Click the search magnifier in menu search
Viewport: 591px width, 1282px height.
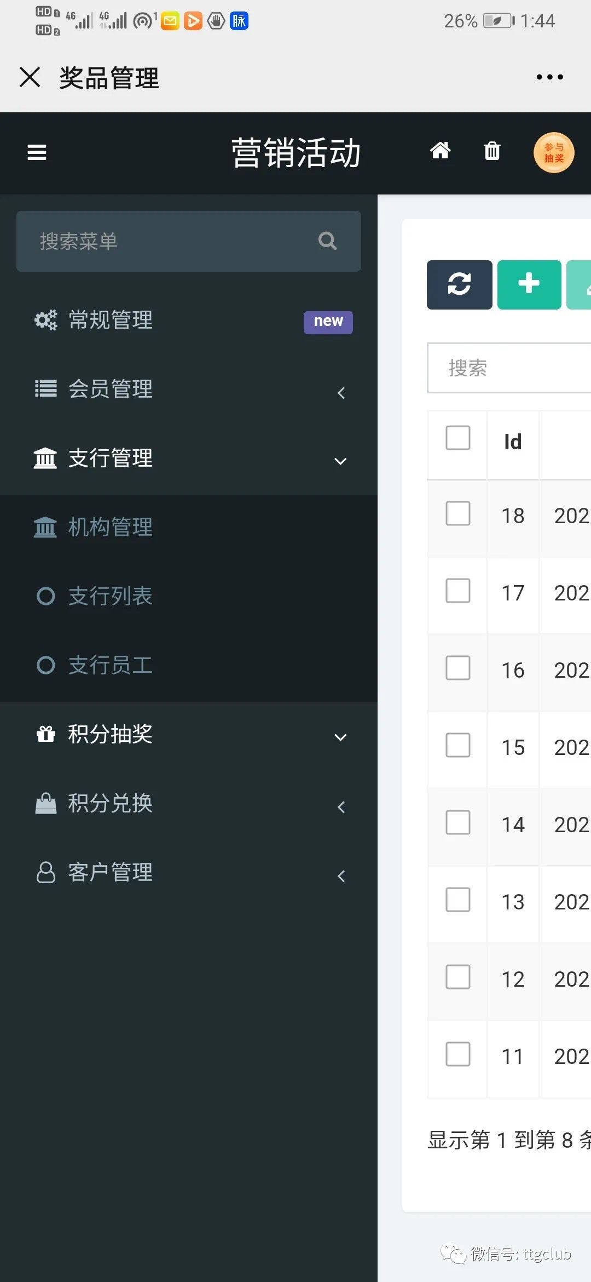[327, 241]
